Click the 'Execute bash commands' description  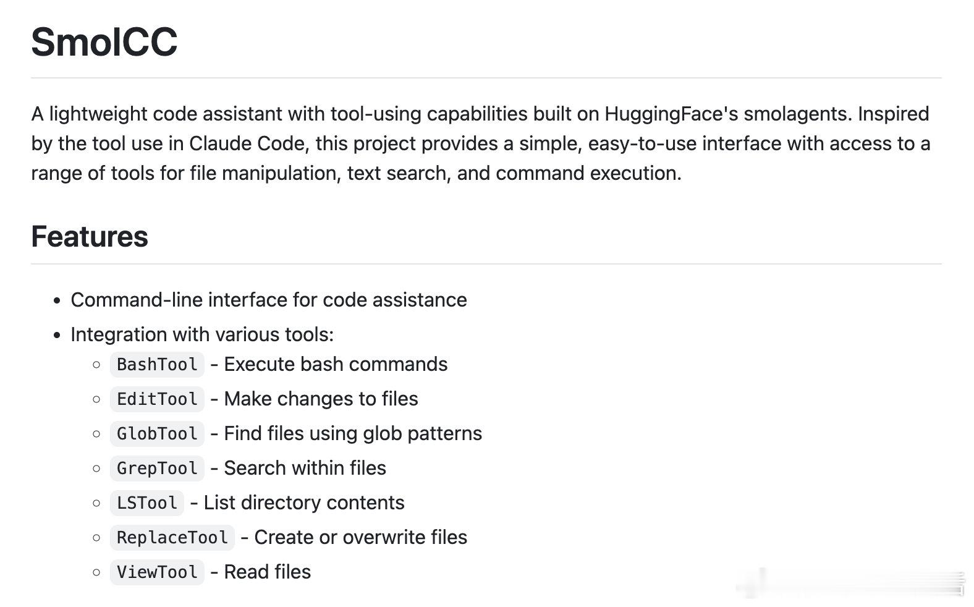336,364
